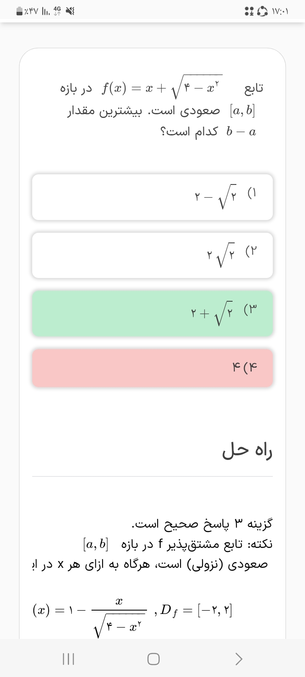Tap the muted sound status icon
Screen dimensions: 305x677
[x=68, y=12]
